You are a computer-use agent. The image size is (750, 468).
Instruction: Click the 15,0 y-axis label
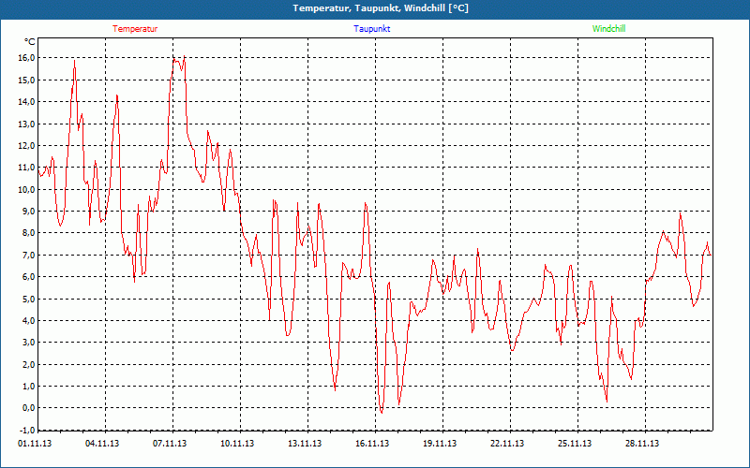click(26, 80)
